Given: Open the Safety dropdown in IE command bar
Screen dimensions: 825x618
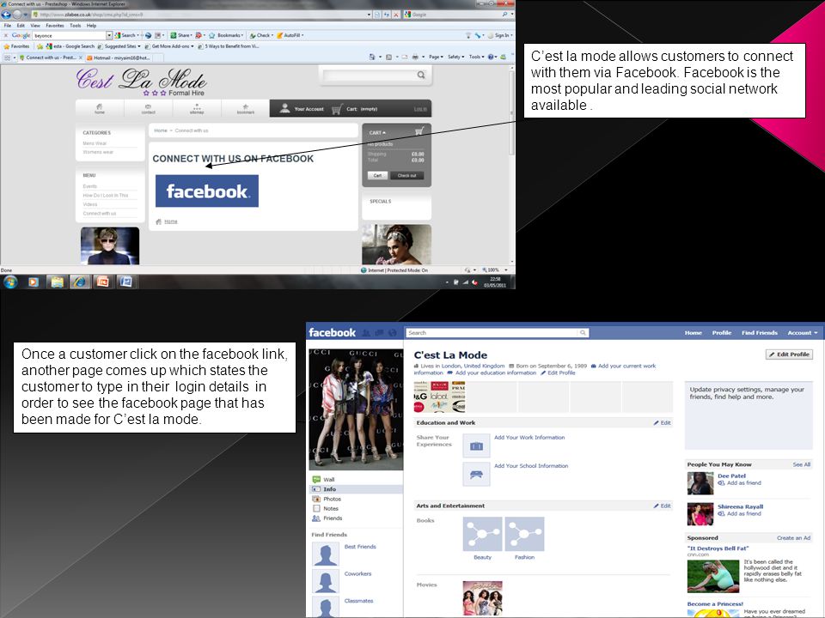Looking at the screenshot, I should (455, 57).
